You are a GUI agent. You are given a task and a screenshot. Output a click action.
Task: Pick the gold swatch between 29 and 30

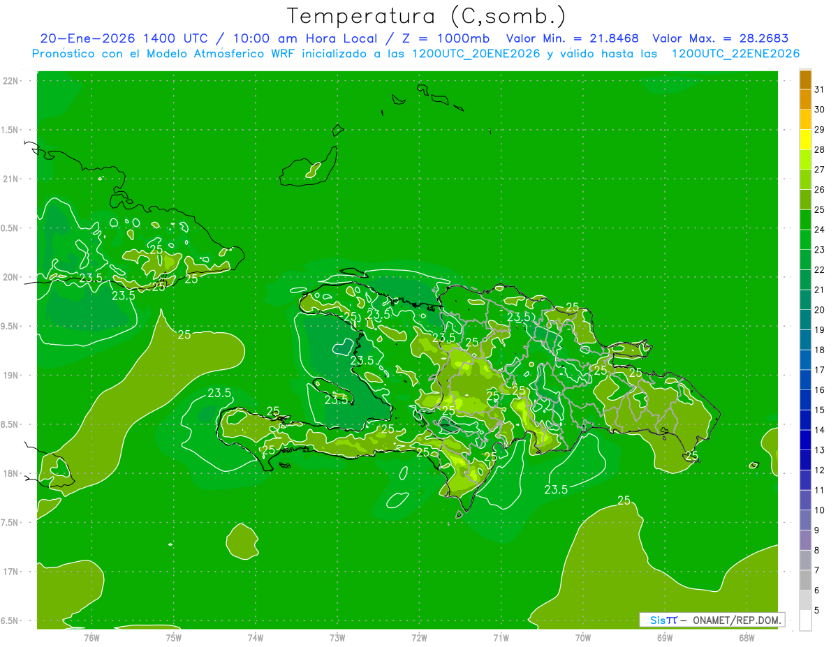pyautogui.click(x=805, y=119)
